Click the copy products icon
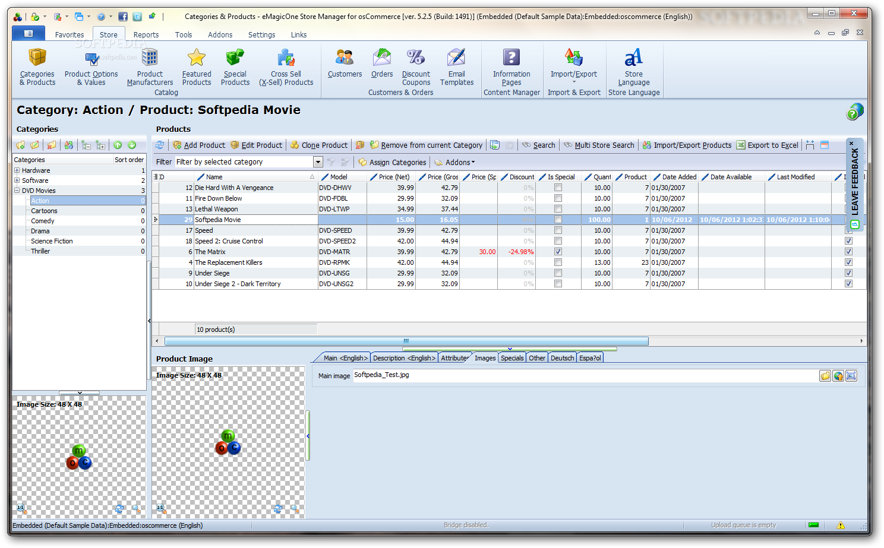This screenshot has height=548, width=884. click(x=495, y=145)
